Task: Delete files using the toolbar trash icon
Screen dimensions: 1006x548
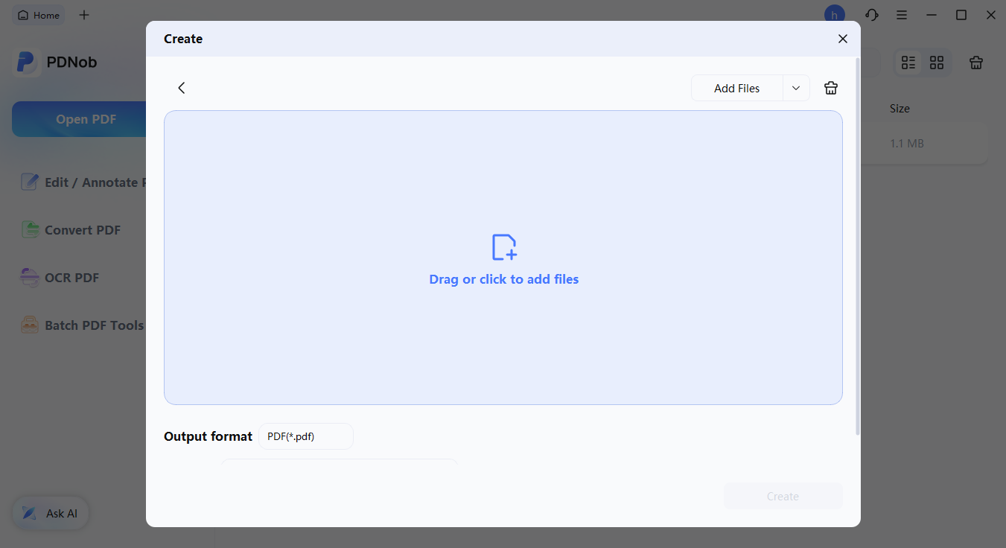Action: coord(976,63)
